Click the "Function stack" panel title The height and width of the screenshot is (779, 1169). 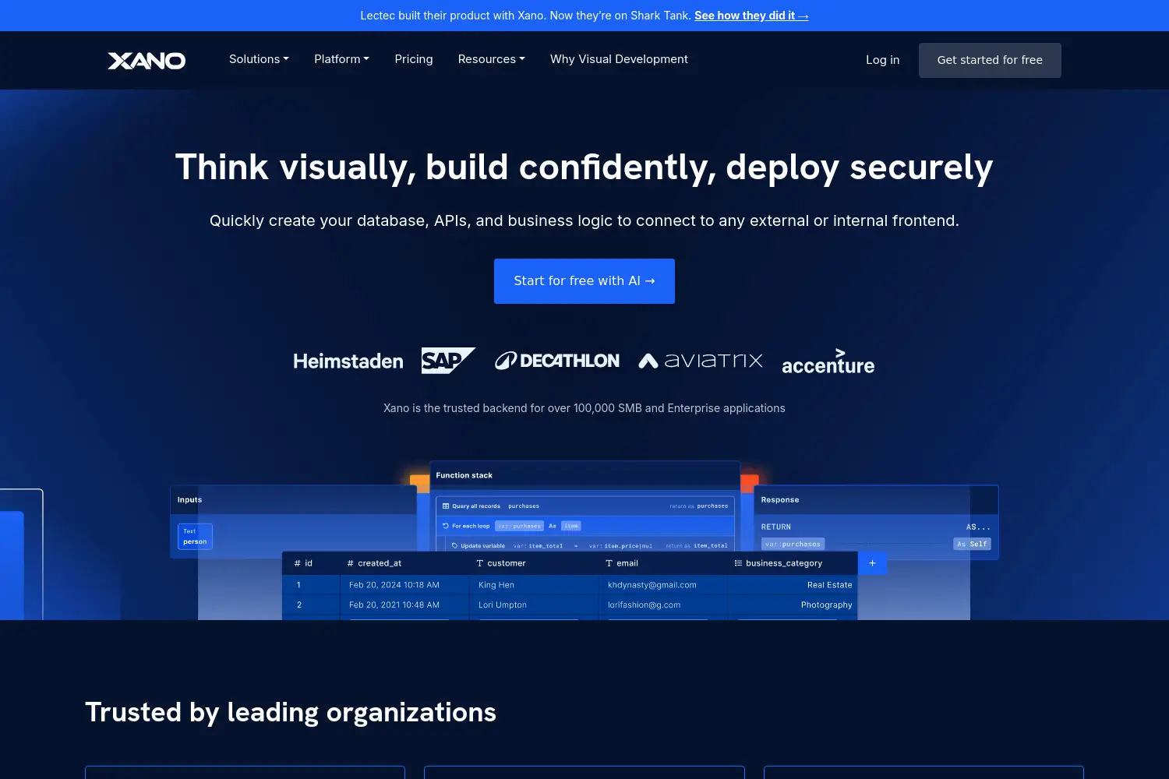(x=464, y=475)
